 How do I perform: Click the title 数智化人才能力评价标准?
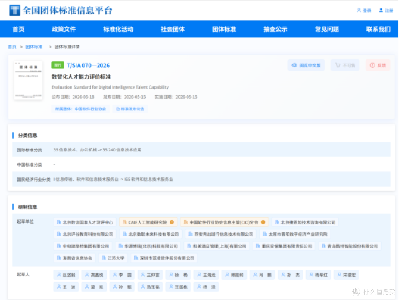click(x=81, y=77)
